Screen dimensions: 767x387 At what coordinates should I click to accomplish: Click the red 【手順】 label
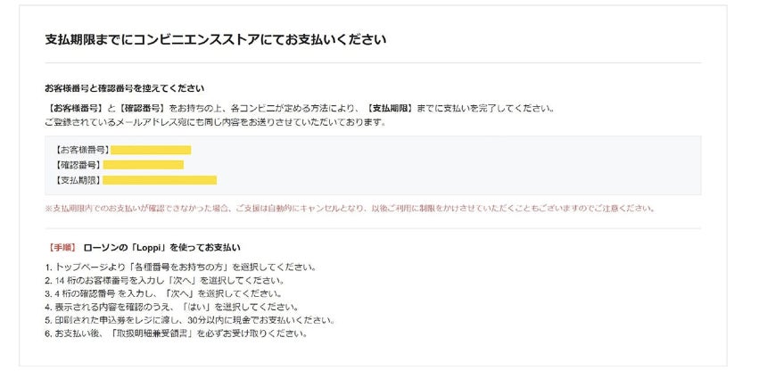[61, 247]
